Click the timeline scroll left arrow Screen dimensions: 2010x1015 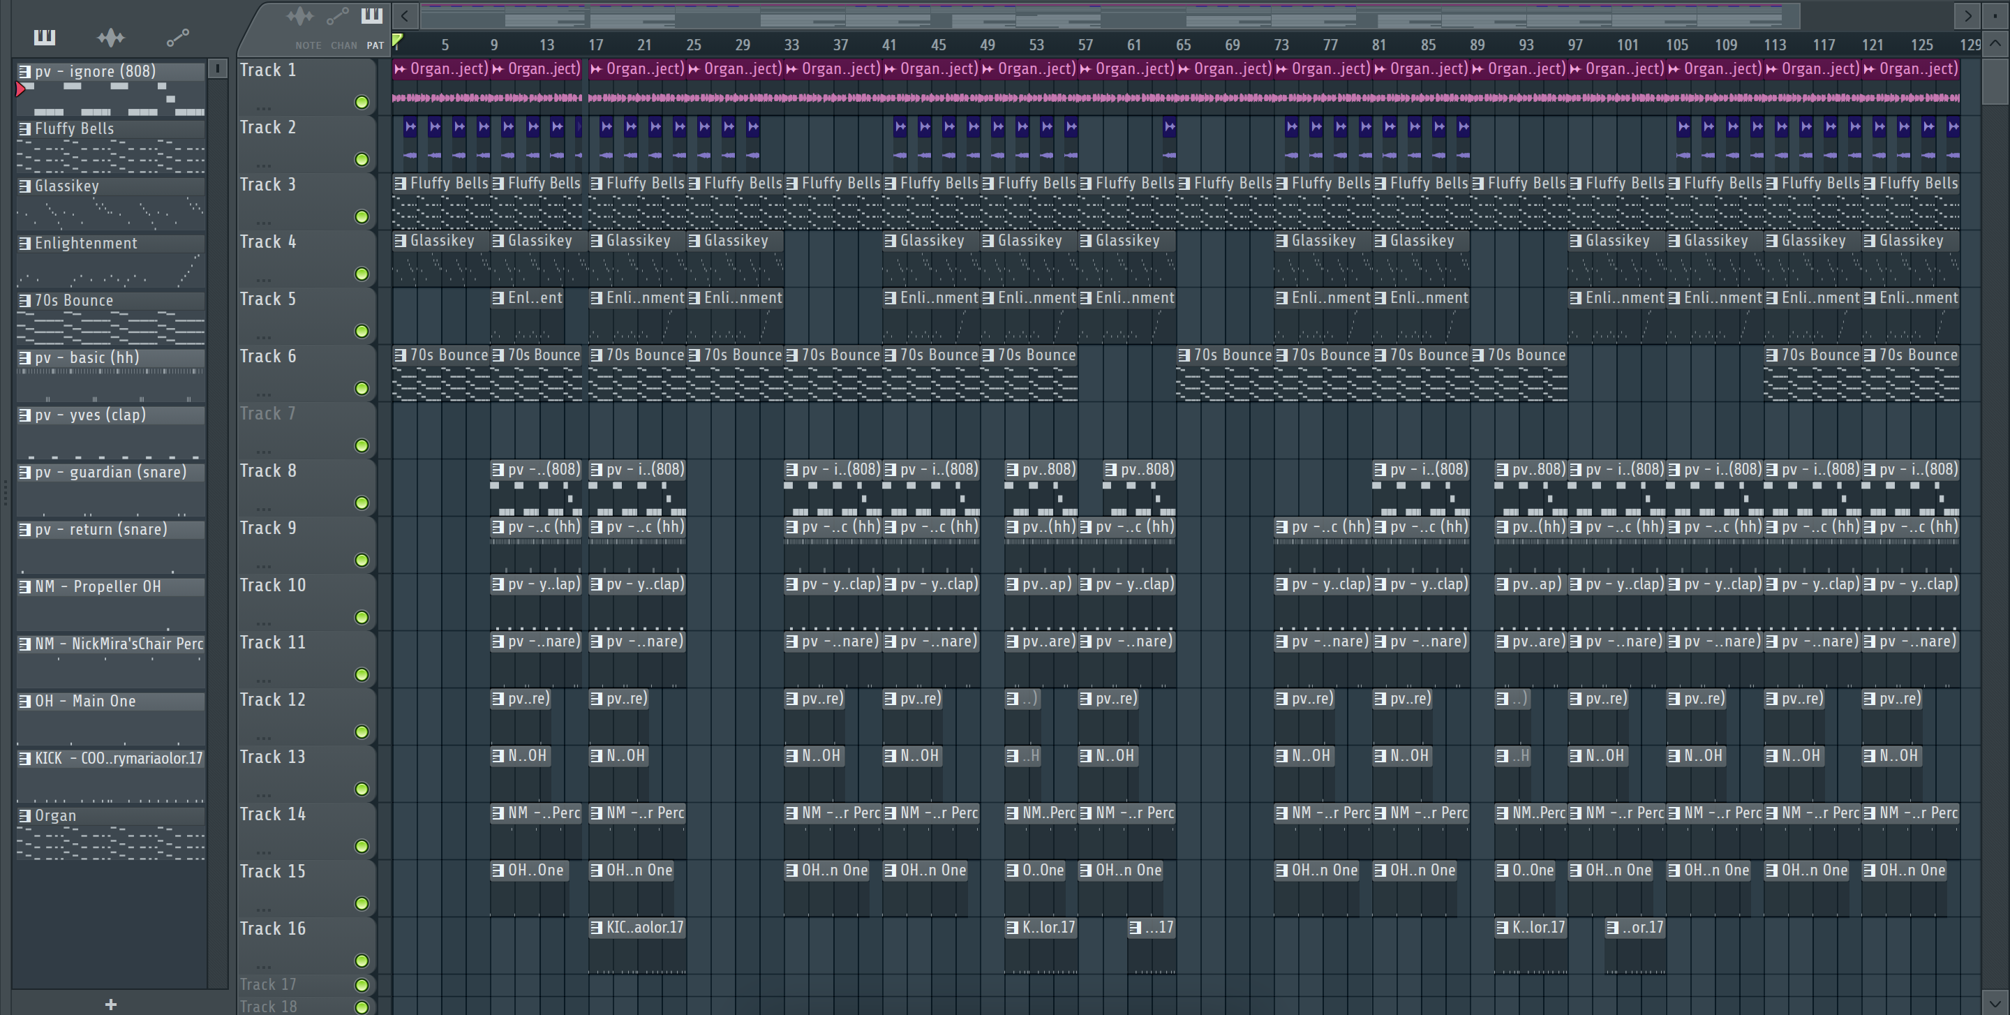point(404,15)
